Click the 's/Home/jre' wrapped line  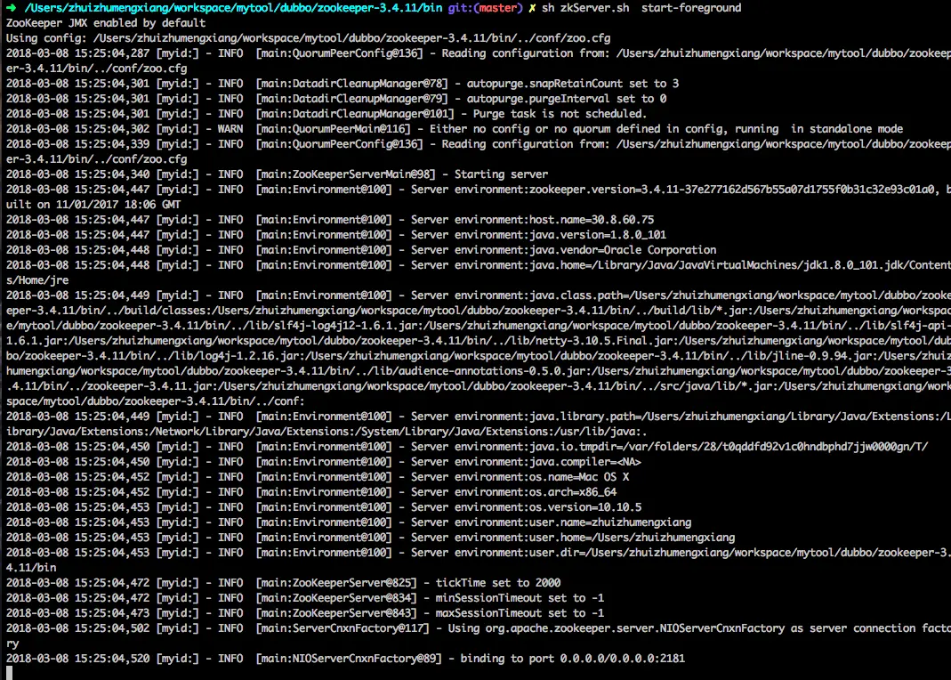tap(37, 281)
